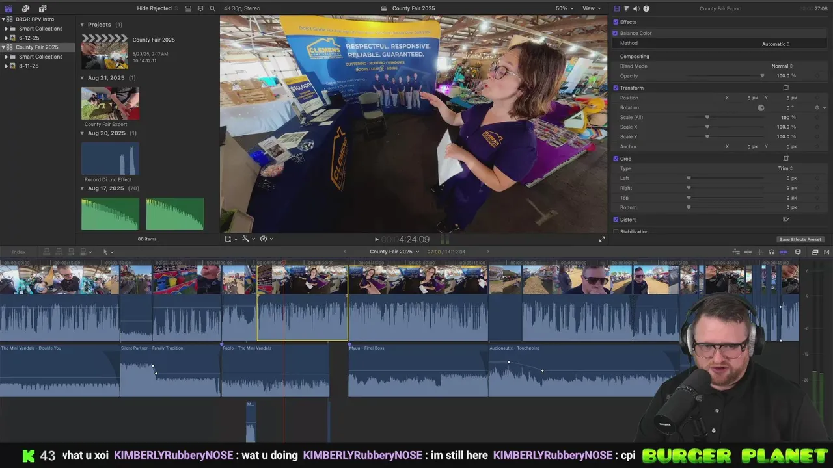Show the Libraries sidebar
Viewport: 833px width, 468px height.
pos(8,8)
